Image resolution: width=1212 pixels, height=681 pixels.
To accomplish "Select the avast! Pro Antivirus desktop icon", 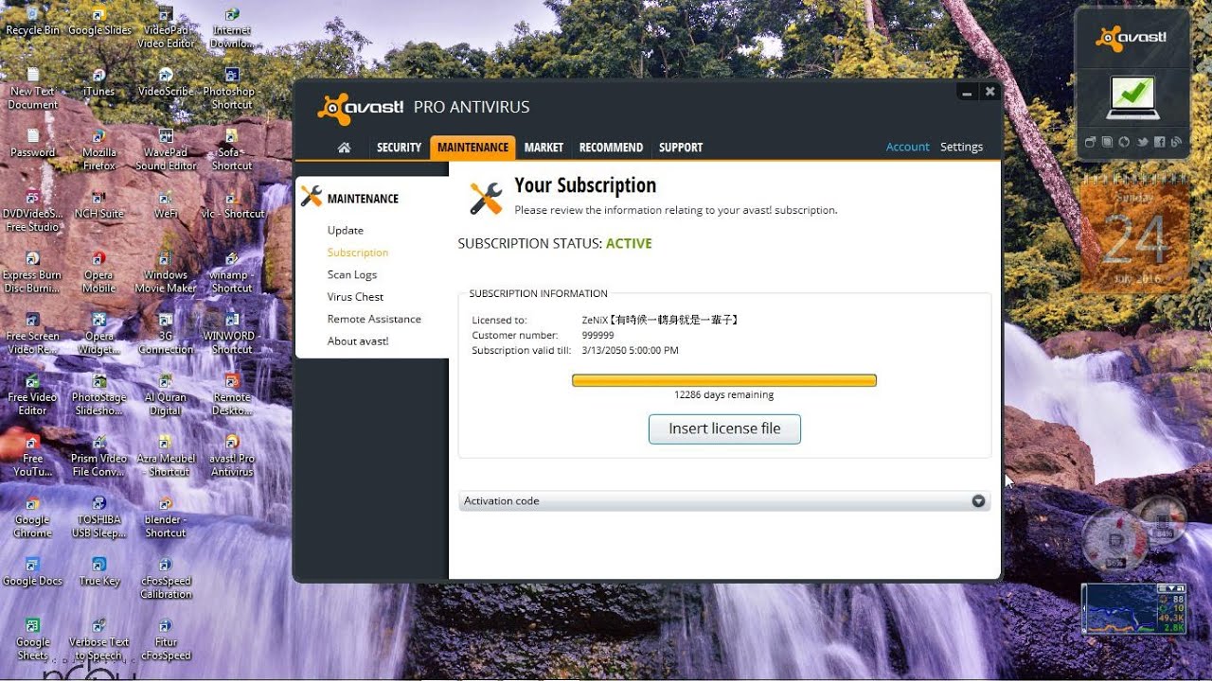I will 232,457.
